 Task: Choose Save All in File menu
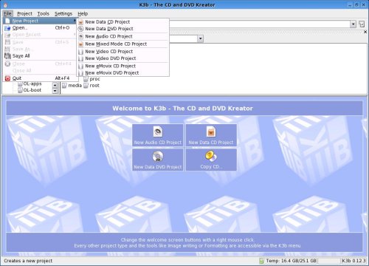40,56
